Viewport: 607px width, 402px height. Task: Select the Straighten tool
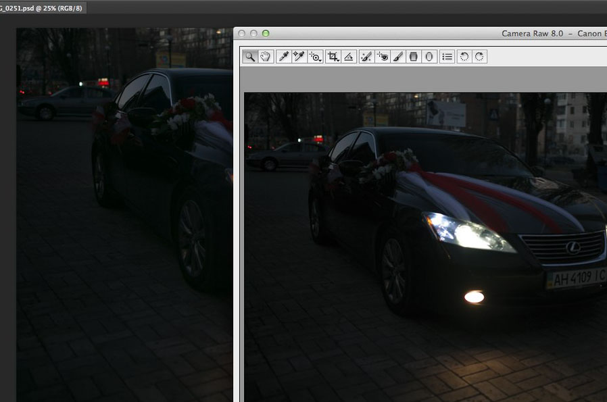pos(349,57)
